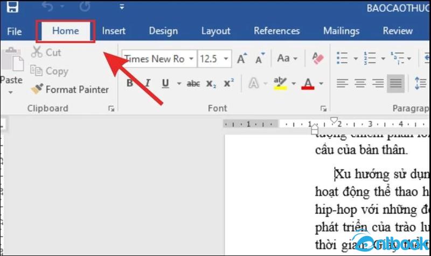Screen dimensions: 431x256
Task: Click the Cut button
Action: click(x=46, y=52)
